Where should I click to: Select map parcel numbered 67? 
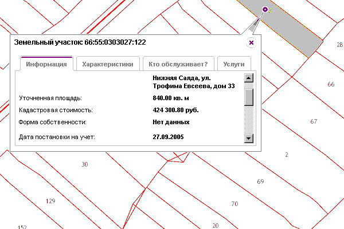pyautogui.click(x=313, y=121)
